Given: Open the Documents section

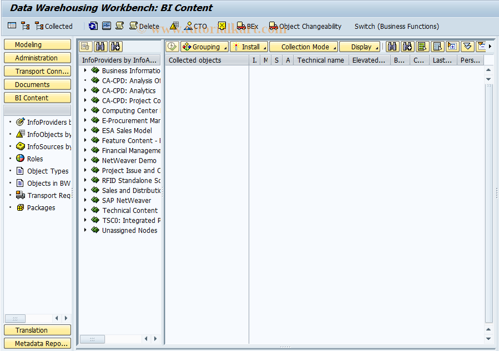Looking at the screenshot, I should coord(37,85).
